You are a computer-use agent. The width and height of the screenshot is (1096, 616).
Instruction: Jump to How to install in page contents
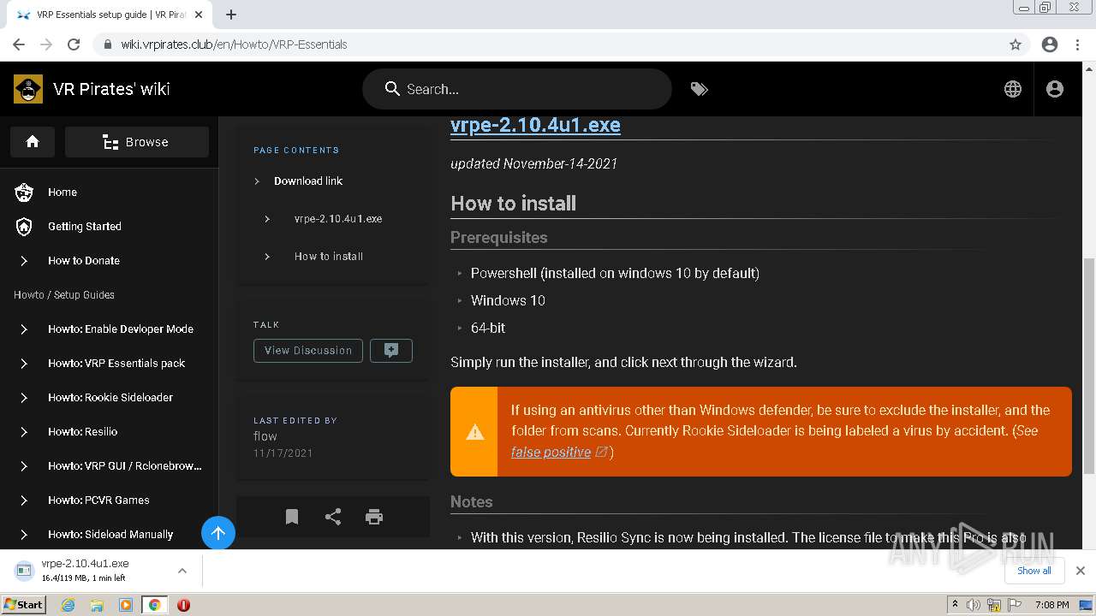click(x=329, y=257)
